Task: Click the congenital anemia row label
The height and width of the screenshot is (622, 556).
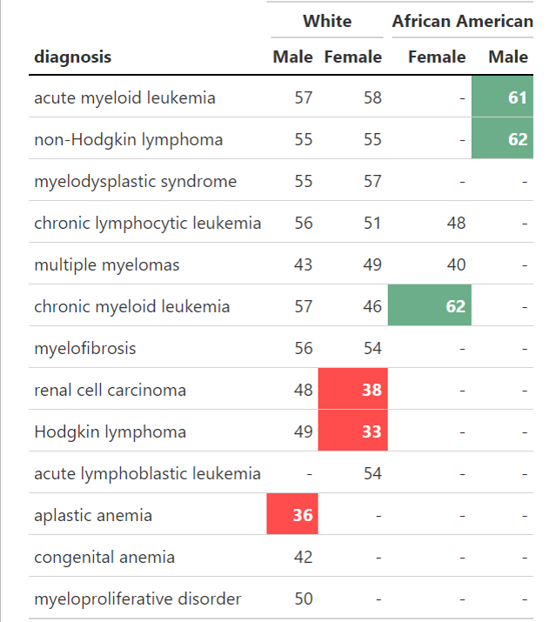Action: [x=104, y=557]
